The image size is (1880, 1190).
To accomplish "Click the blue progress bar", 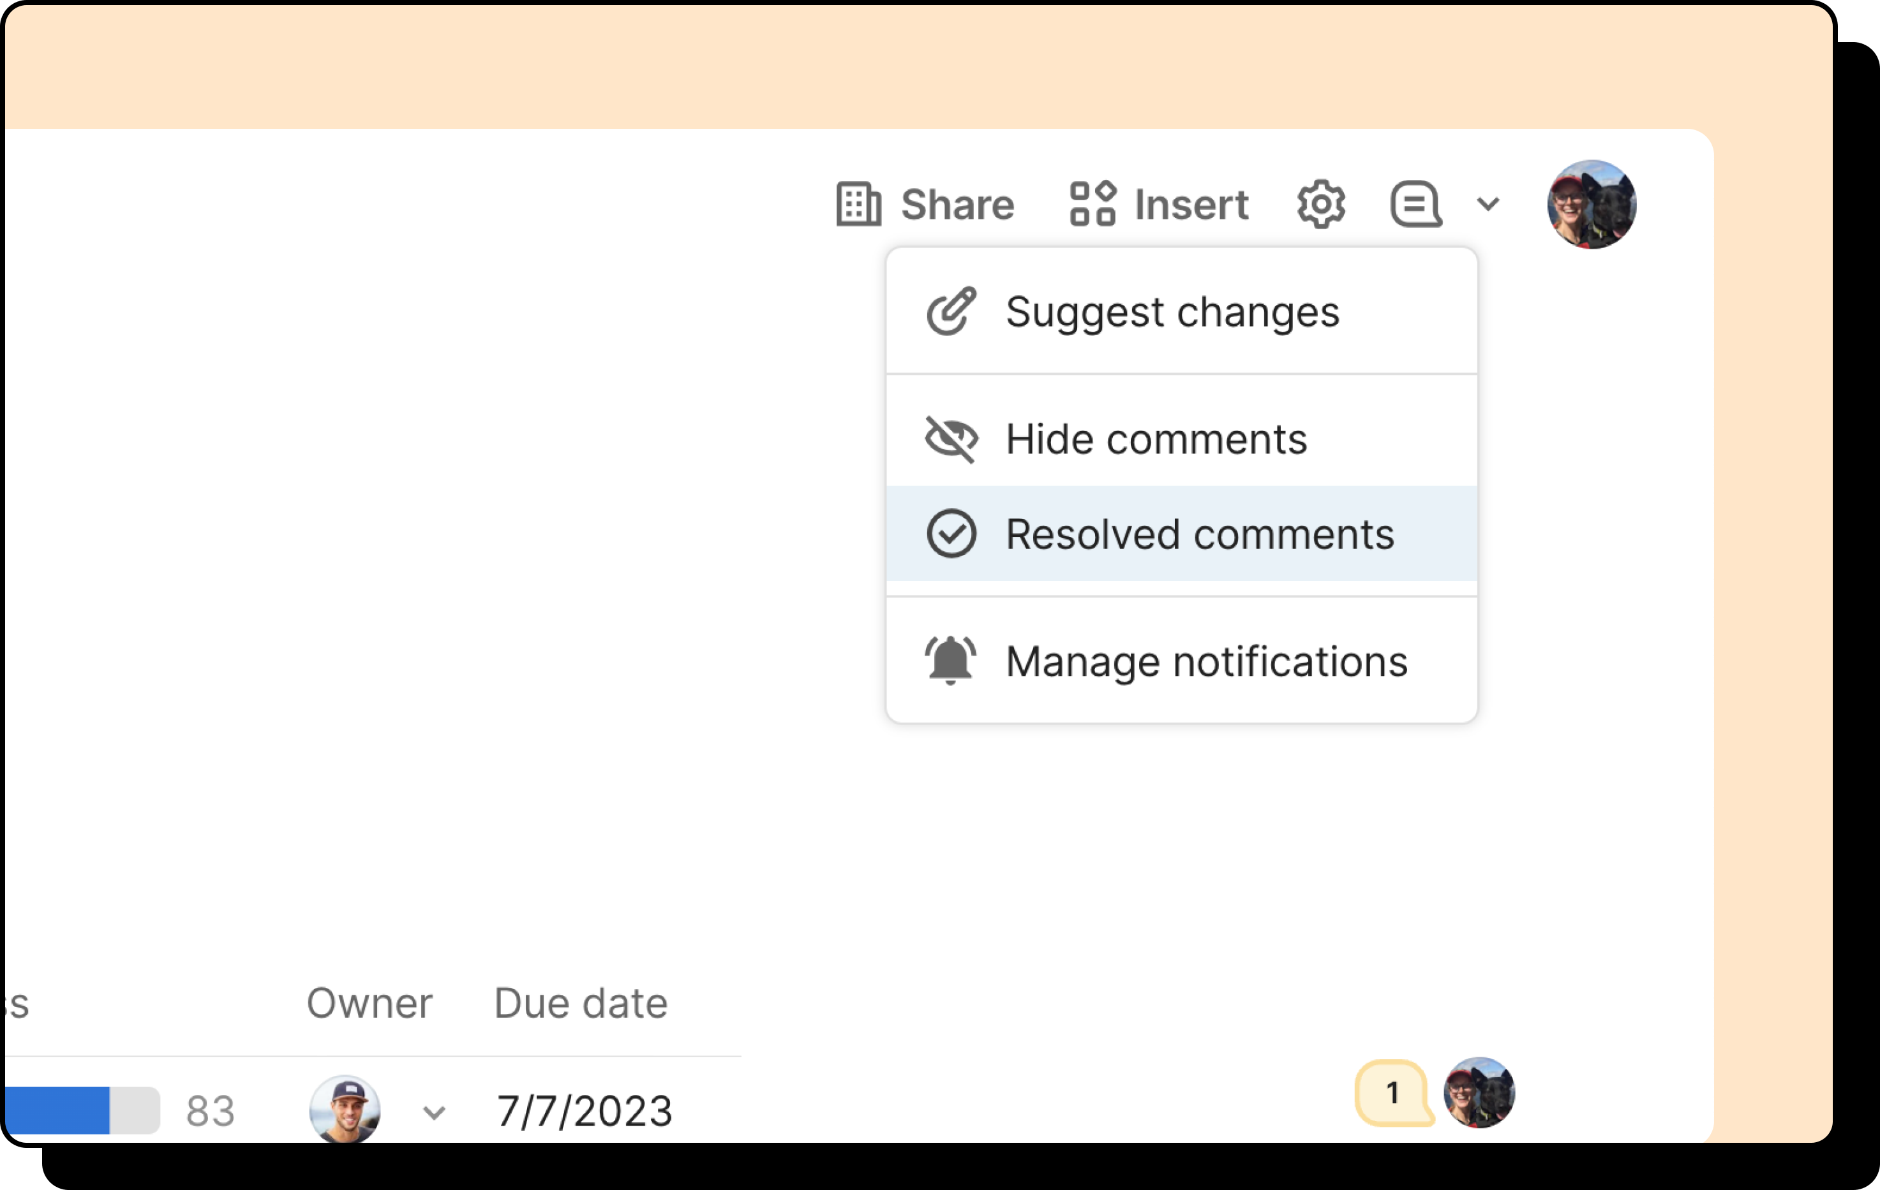I will 59,1110.
